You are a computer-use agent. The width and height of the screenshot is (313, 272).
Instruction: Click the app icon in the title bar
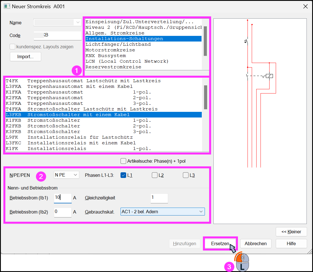click(x=6, y=6)
